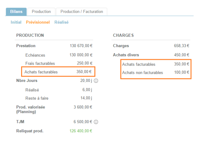
Task: Open the Production / Facturation tab
Action: (x=81, y=12)
